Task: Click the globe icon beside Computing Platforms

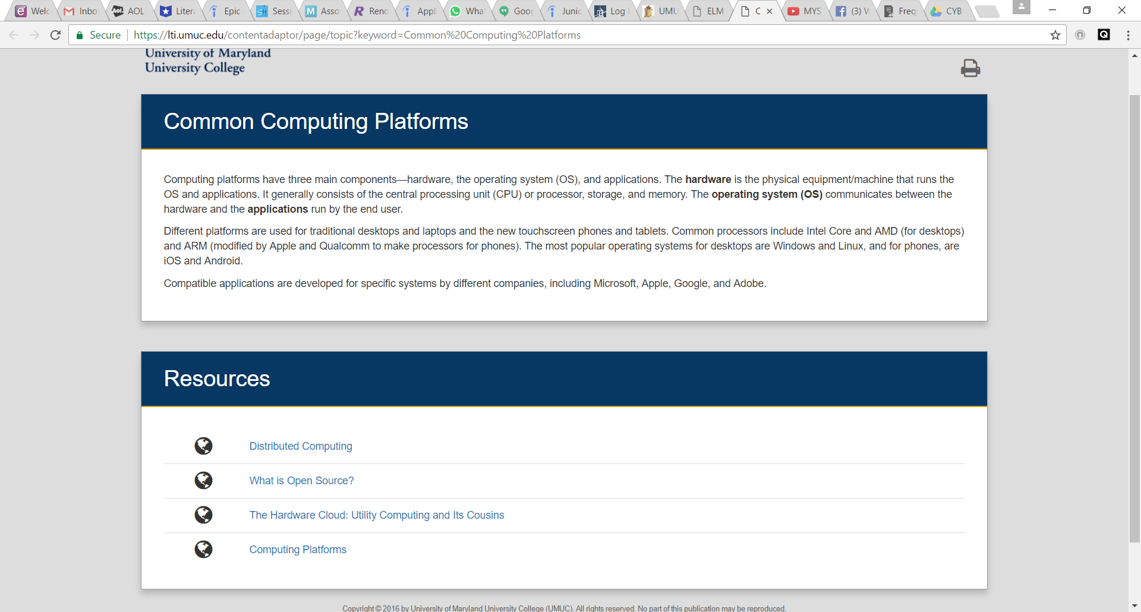Action: 203,550
